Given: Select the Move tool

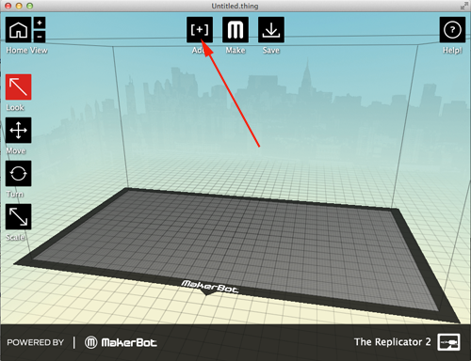Looking at the screenshot, I should point(18,130).
